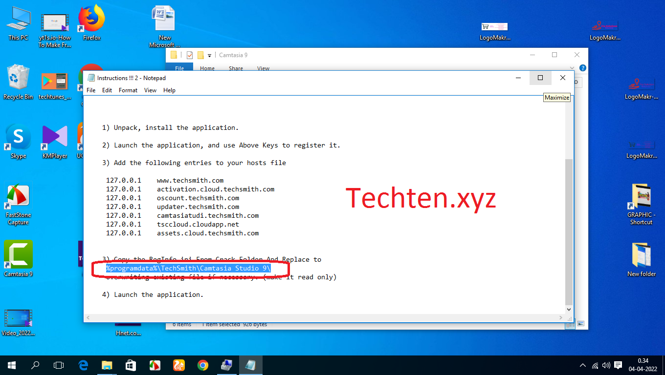The image size is (665, 375).
Task: Open the New folder desktop icon
Action: (641, 259)
